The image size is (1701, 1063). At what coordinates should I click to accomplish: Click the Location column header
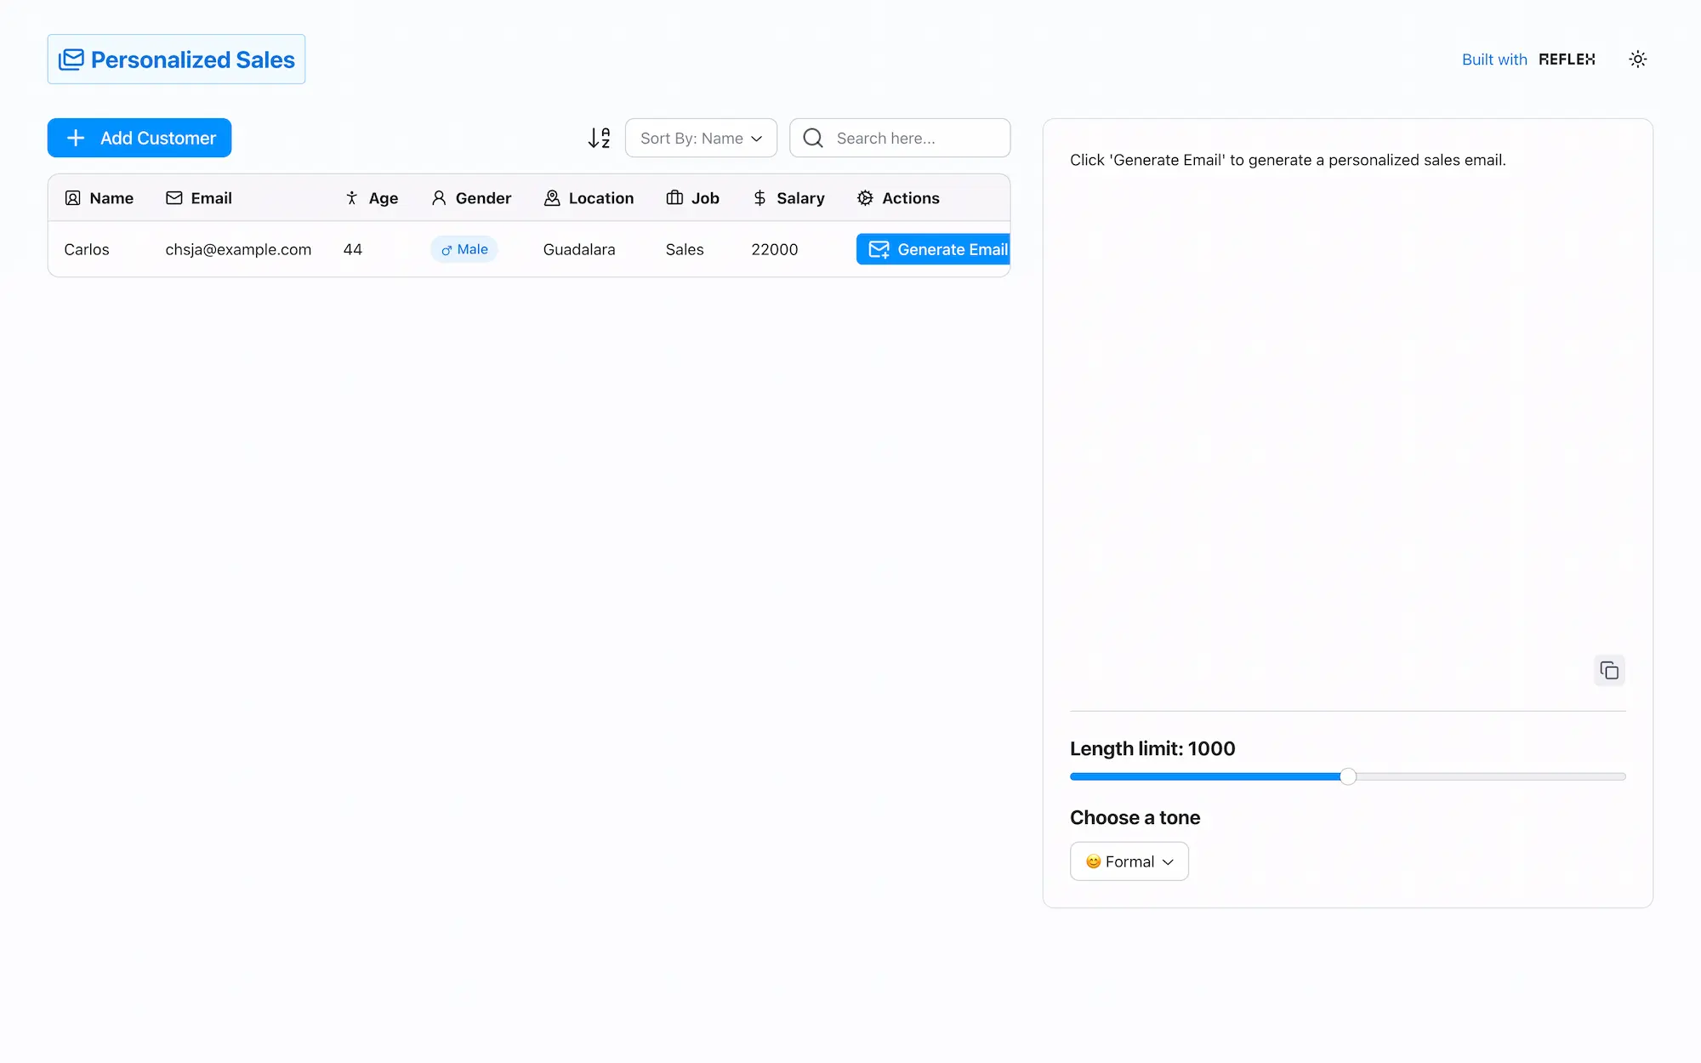coord(589,197)
